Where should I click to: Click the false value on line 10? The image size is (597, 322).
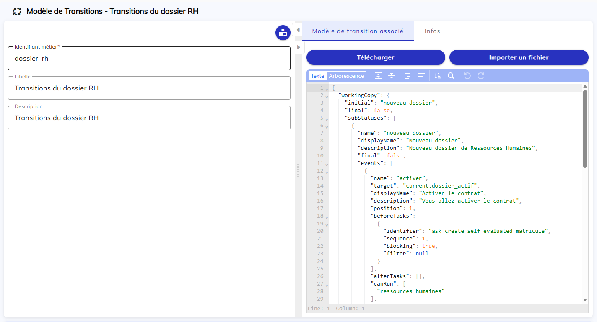395,155
